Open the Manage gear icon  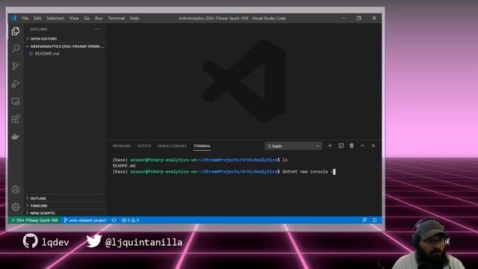click(16, 207)
